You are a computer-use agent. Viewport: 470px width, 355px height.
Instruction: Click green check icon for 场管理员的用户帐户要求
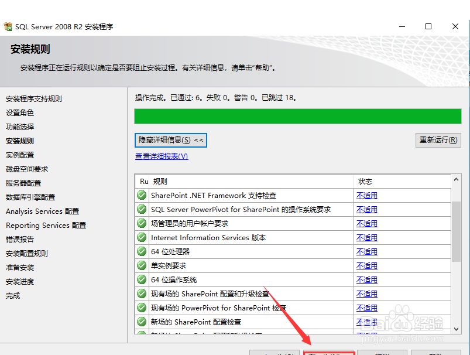tap(142, 224)
